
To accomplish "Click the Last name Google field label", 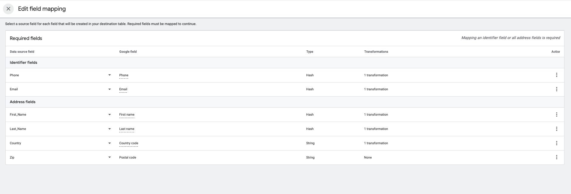I will click(127, 129).
